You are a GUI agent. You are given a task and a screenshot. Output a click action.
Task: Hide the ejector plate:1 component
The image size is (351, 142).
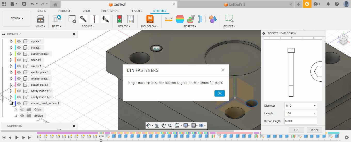tap(19, 72)
